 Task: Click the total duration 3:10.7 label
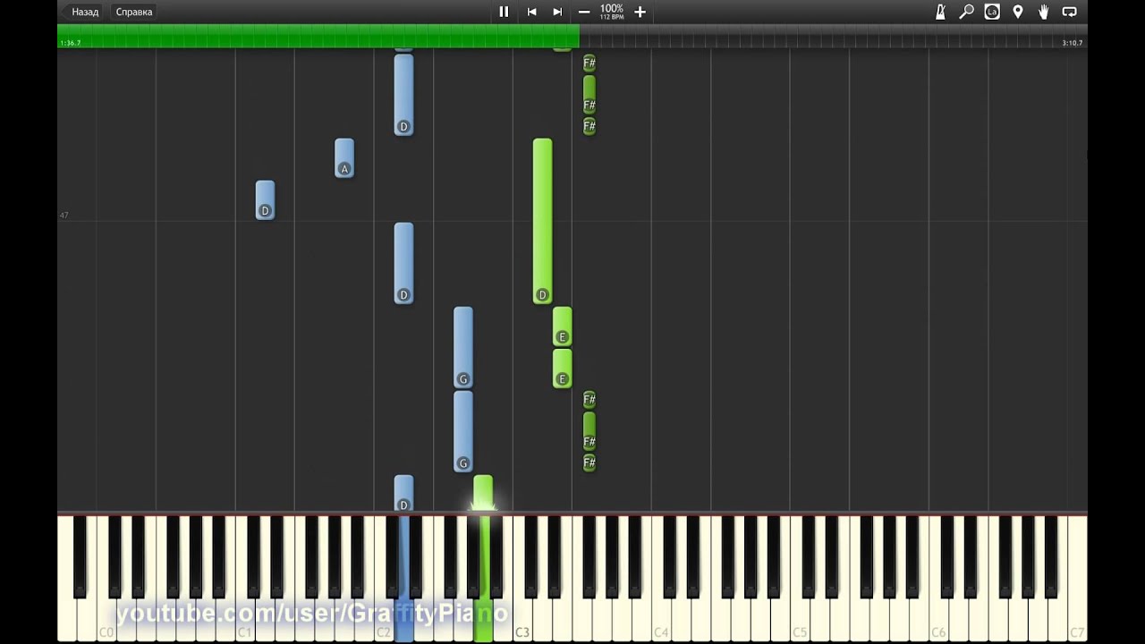click(x=1072, y=43)
